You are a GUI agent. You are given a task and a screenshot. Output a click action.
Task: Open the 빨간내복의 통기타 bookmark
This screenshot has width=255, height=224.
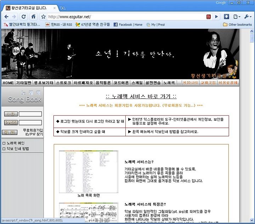(x=22, y=25)
